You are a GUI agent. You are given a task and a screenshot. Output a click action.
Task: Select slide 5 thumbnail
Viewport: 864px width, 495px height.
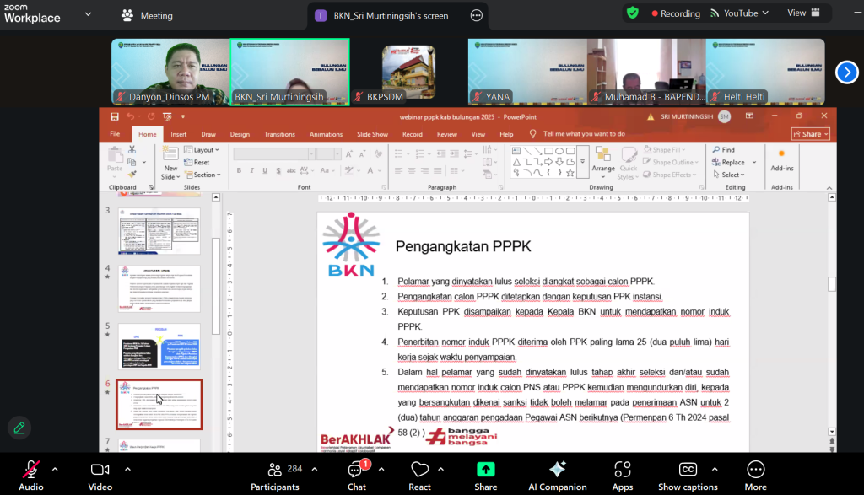(159, 346)
